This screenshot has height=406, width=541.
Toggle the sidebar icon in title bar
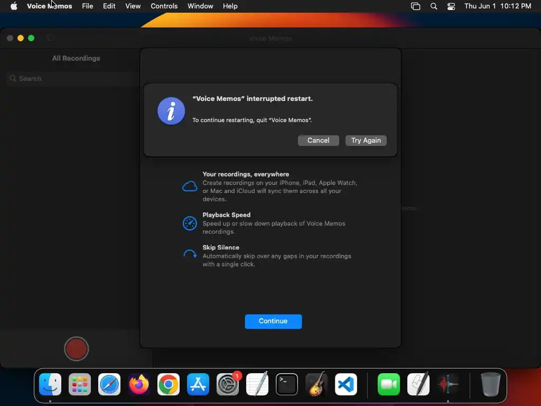coord(50,38)
